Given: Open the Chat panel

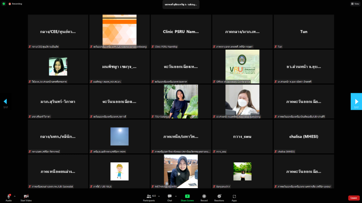Looking at the screenshot, I should [170, 196].
